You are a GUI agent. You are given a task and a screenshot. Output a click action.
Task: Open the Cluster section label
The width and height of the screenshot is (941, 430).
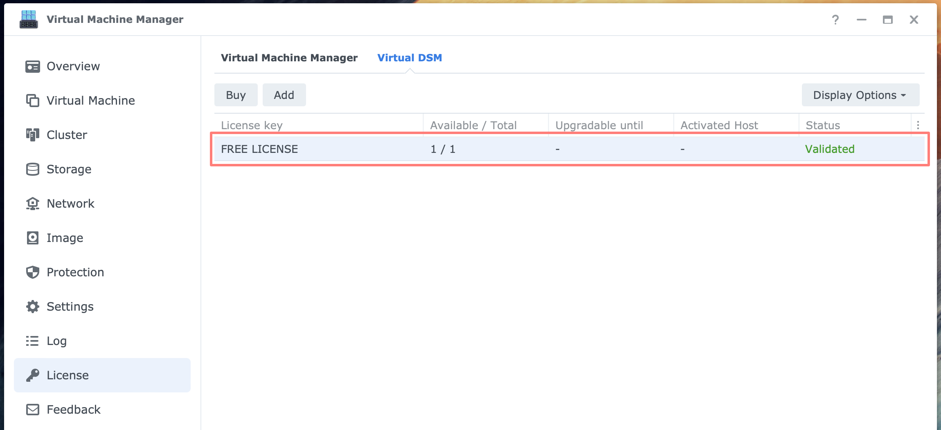click(x=67, y=135)
